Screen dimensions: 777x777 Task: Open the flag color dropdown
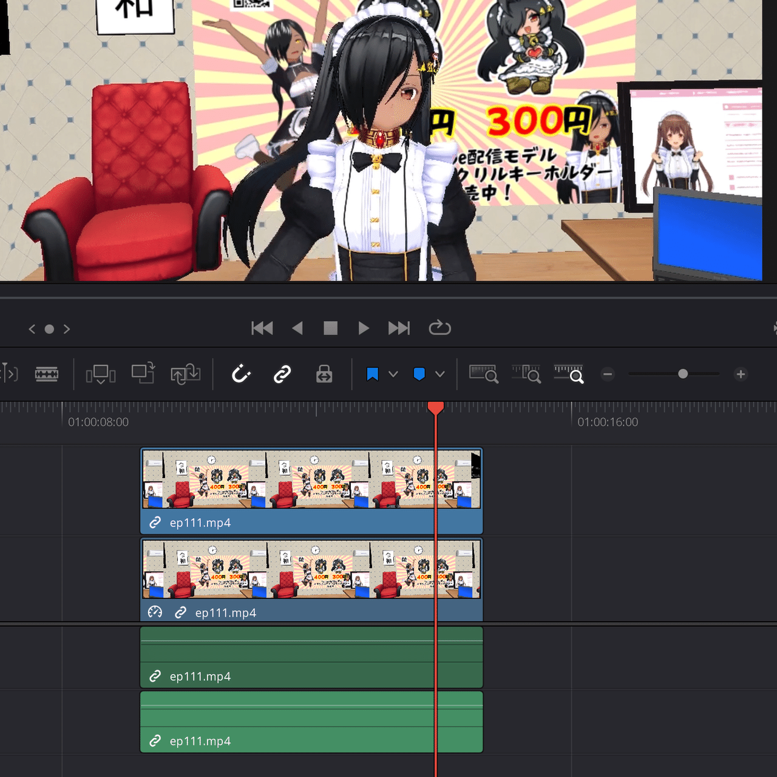394,374
